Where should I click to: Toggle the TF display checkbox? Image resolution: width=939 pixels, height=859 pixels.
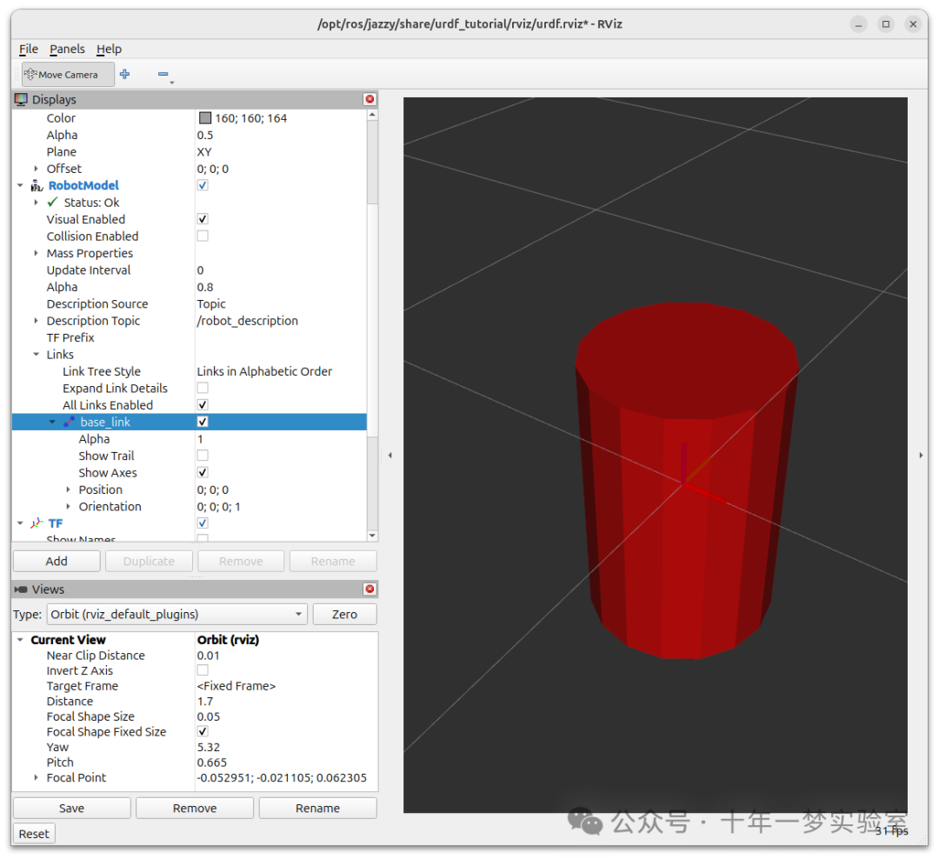coord(203,523)
